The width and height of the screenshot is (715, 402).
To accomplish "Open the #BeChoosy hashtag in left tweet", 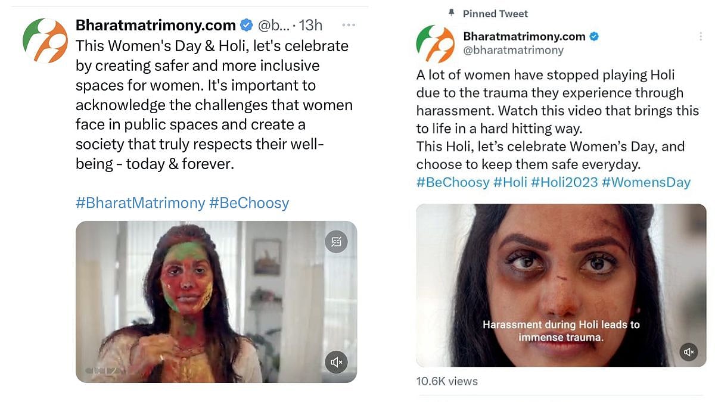I will [249, 203].
